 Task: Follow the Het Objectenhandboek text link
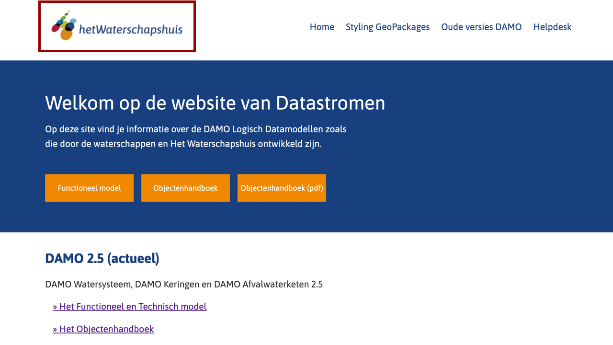pyautogui.click(x=106, y=329)
